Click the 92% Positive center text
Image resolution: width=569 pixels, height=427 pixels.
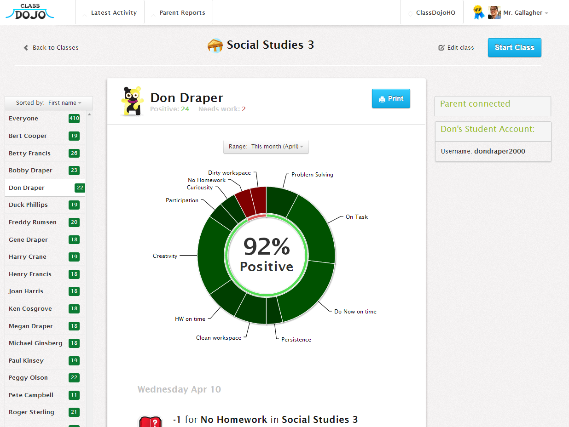click(x=267, y=255)
